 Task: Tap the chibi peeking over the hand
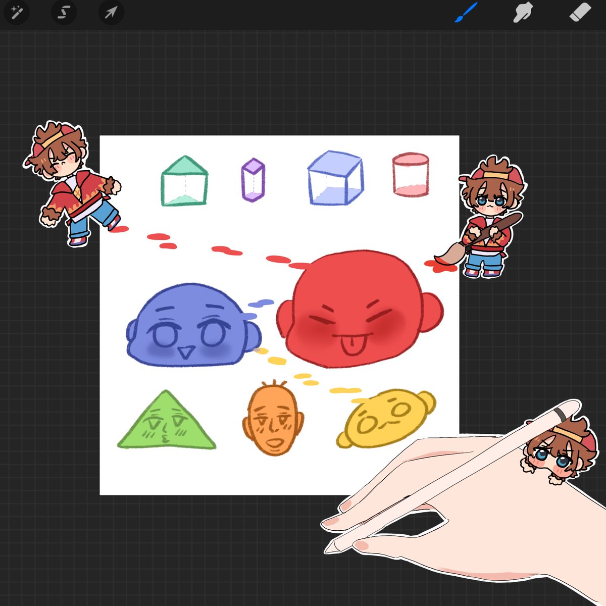click(562, 450)
